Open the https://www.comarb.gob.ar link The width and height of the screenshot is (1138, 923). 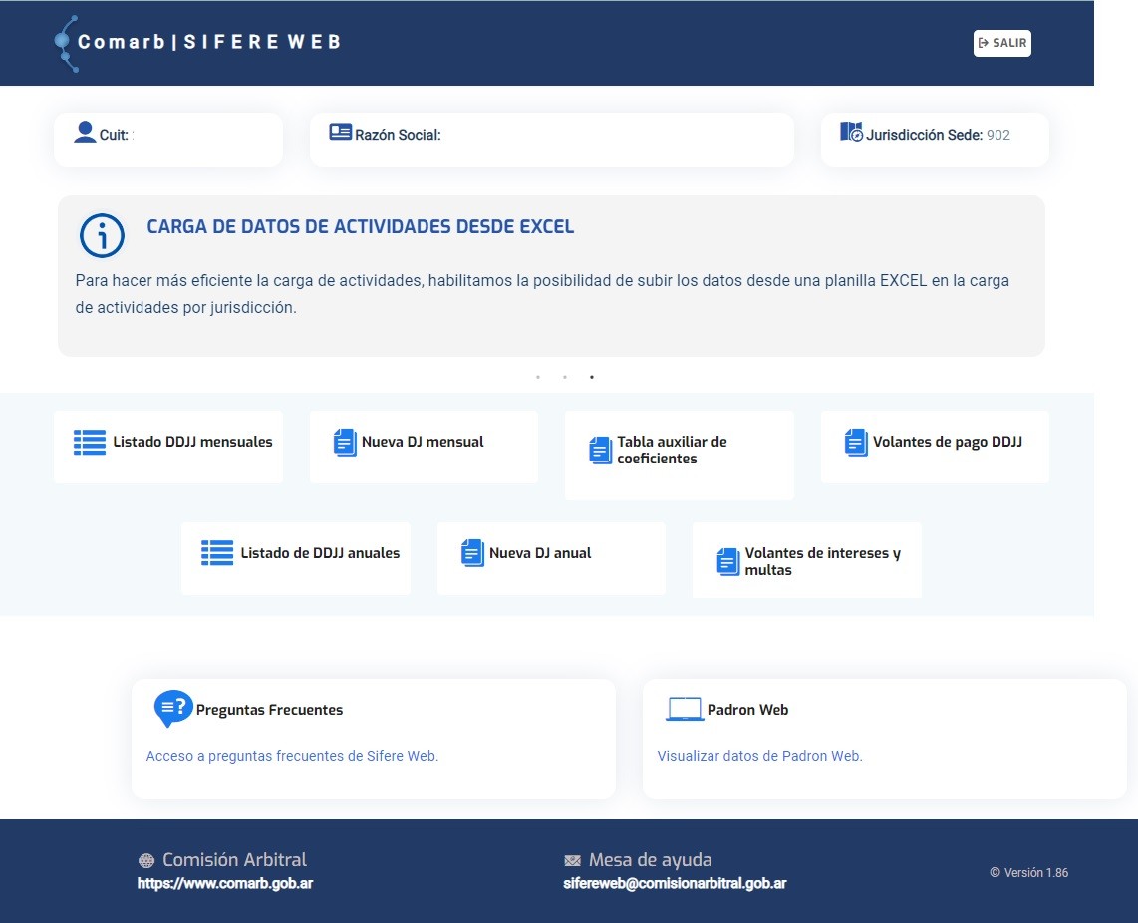pyautogui.click(x=224, y=883)
